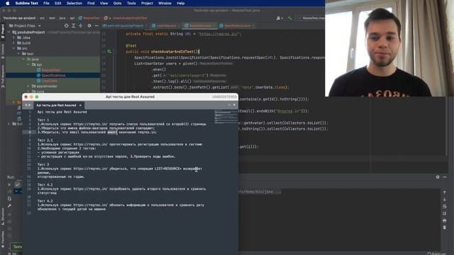454x255 pixels.
Task: Collapse the test folder in the tree
Action: tap(18, 54)
